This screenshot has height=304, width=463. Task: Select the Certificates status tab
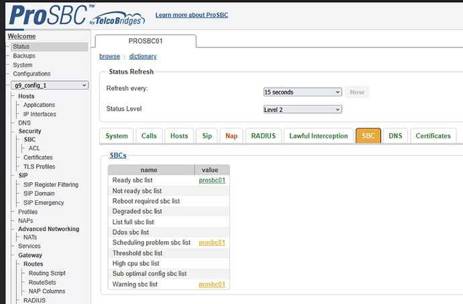click(433, 136)
